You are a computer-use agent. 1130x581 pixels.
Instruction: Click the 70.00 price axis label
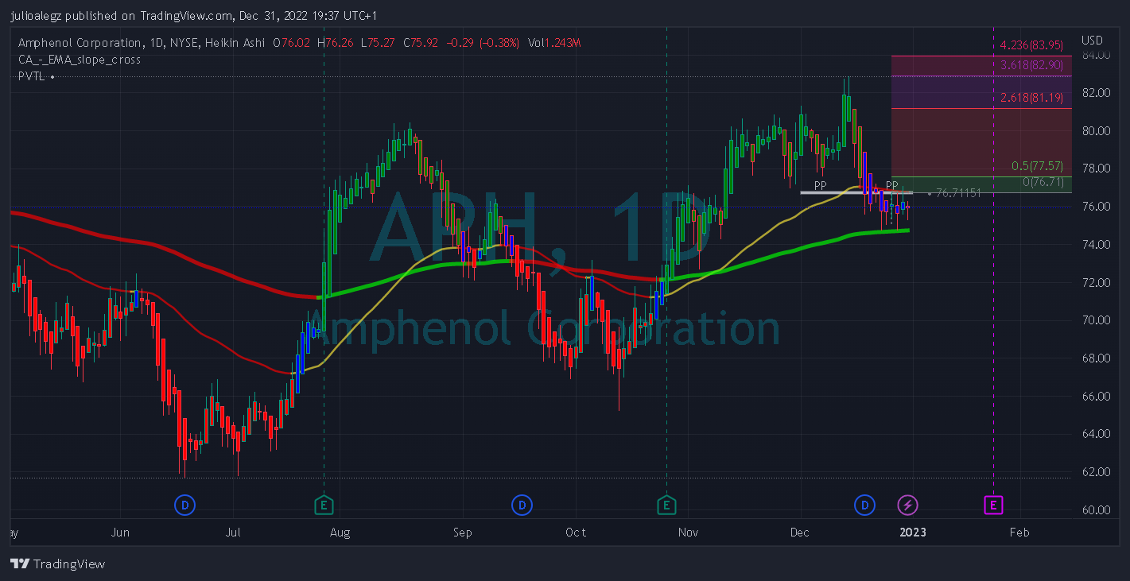point(1095,320)
